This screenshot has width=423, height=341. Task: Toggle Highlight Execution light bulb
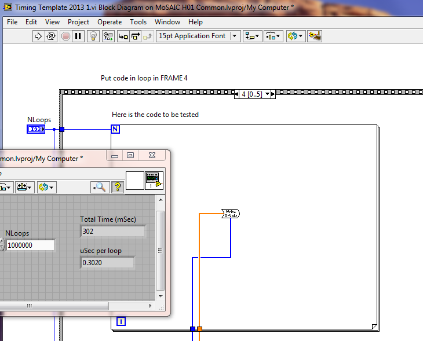tap(93, 36)
